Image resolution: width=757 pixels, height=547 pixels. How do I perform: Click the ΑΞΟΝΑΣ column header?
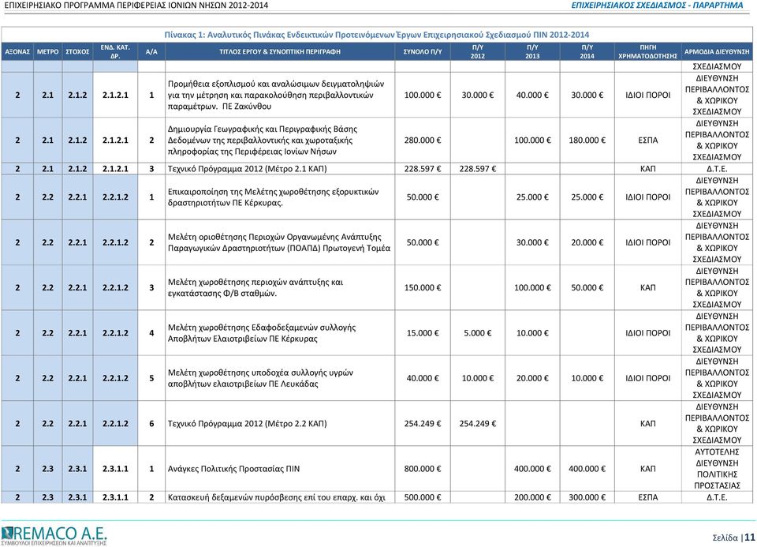tap(17, 52)
